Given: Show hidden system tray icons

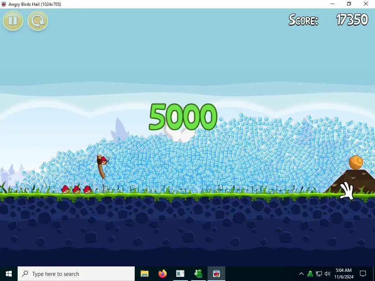Looking at the screenshot, I should pyautogui.click(x=301, y=274).
